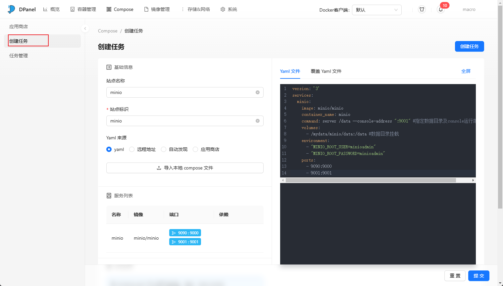Select the 远程地址 radio option
This screenshot has width=503, height=286.
click(x=132, y=149)
